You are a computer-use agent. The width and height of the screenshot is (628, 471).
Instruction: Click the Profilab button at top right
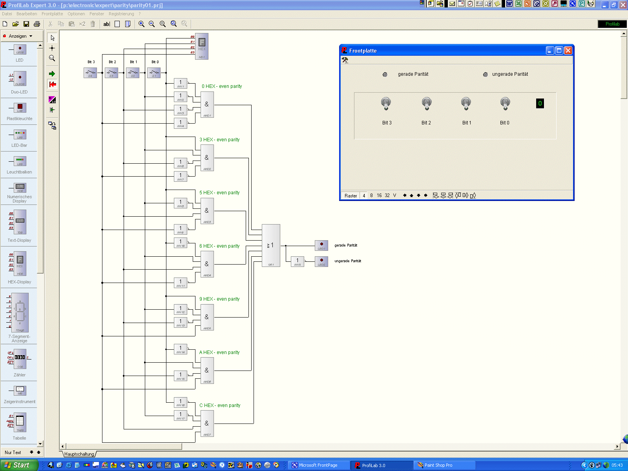point(612,24)
